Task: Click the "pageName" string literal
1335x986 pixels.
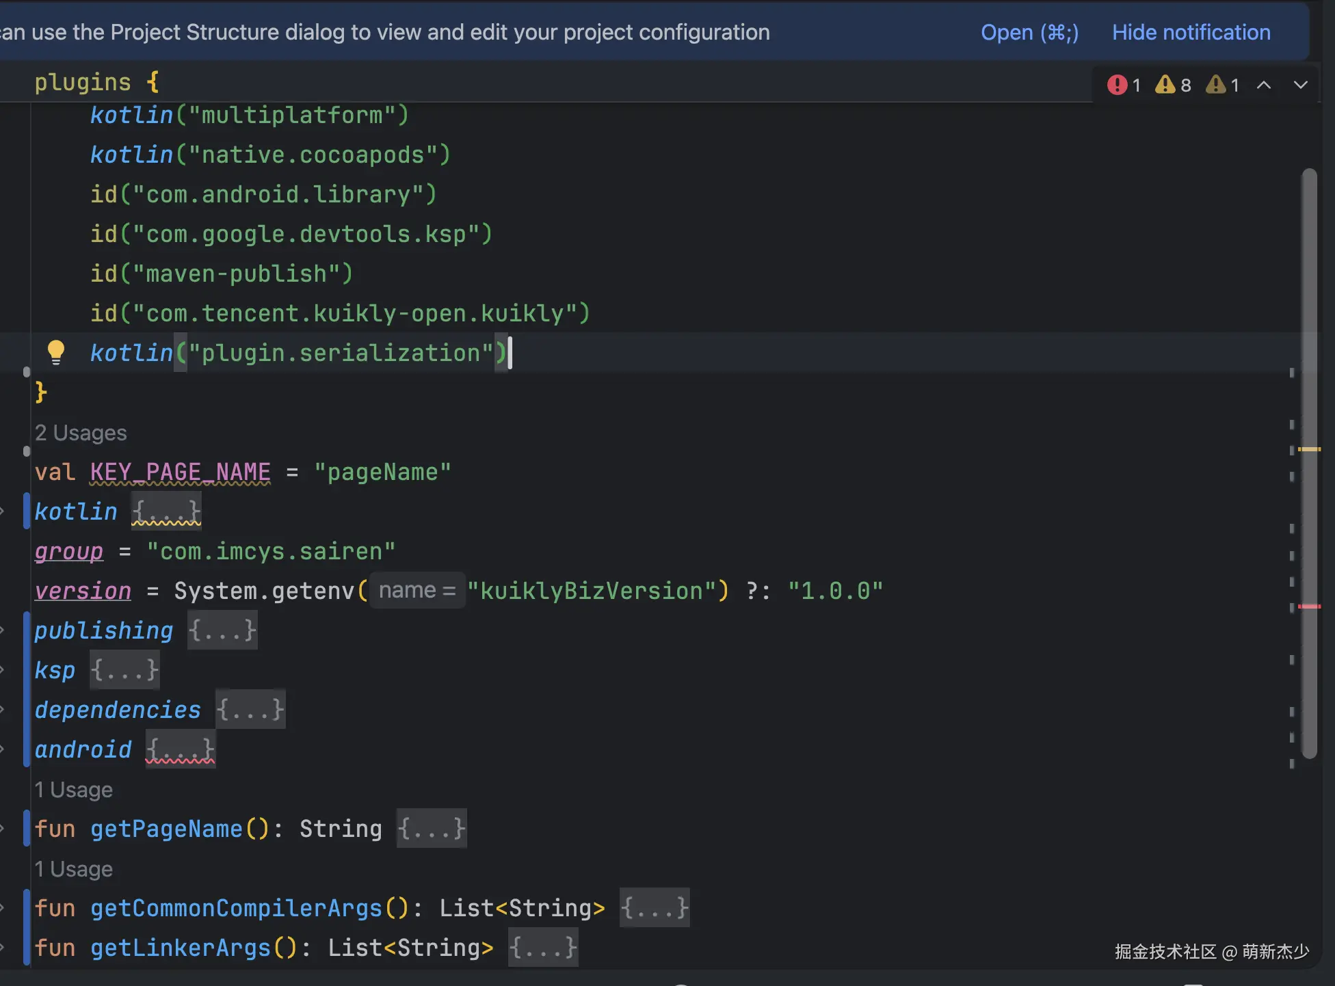Action: [x=382, y=472]
